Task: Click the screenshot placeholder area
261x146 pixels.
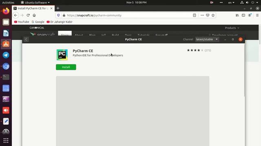Action: (x=133, y=111)
